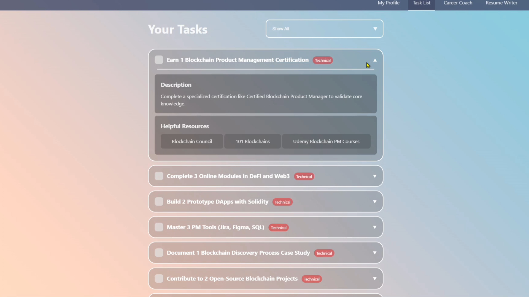
Task: Open the Career Coach tab
Action: pos(458,3)
